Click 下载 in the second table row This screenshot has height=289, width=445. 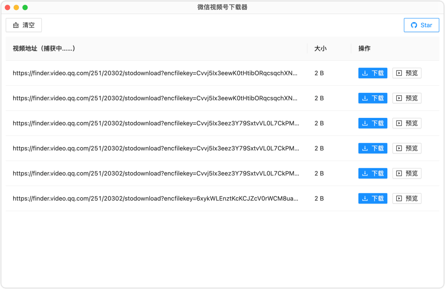coord(372,98)
